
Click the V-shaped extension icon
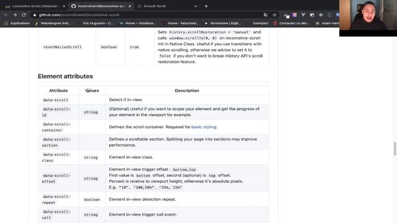[303, 15]
